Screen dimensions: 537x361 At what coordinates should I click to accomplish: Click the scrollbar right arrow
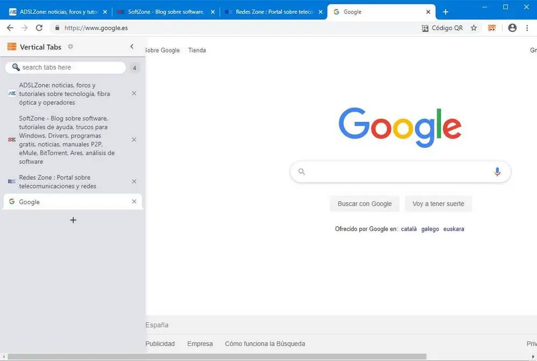click(533, 357)
